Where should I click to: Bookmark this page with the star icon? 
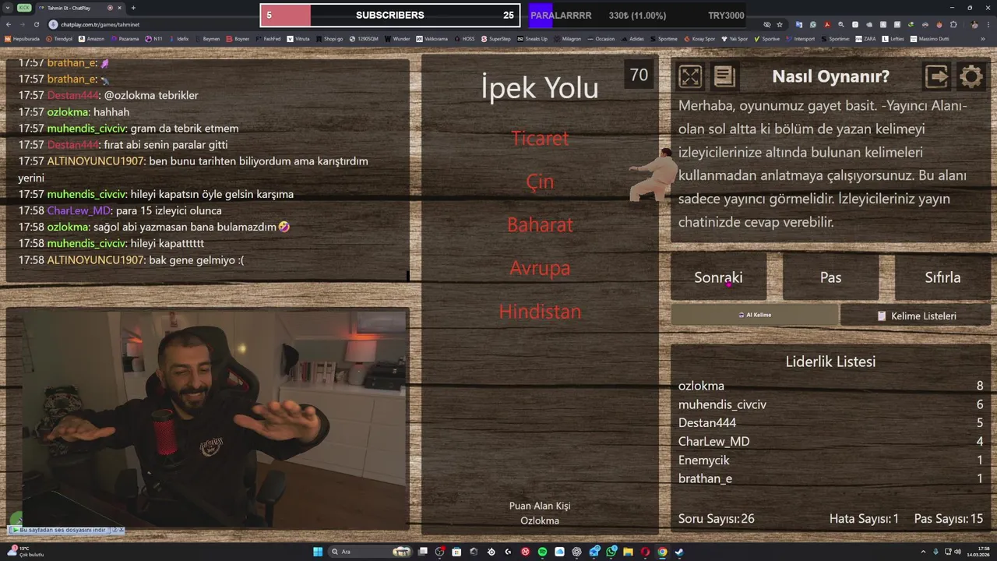click(780, 24)
